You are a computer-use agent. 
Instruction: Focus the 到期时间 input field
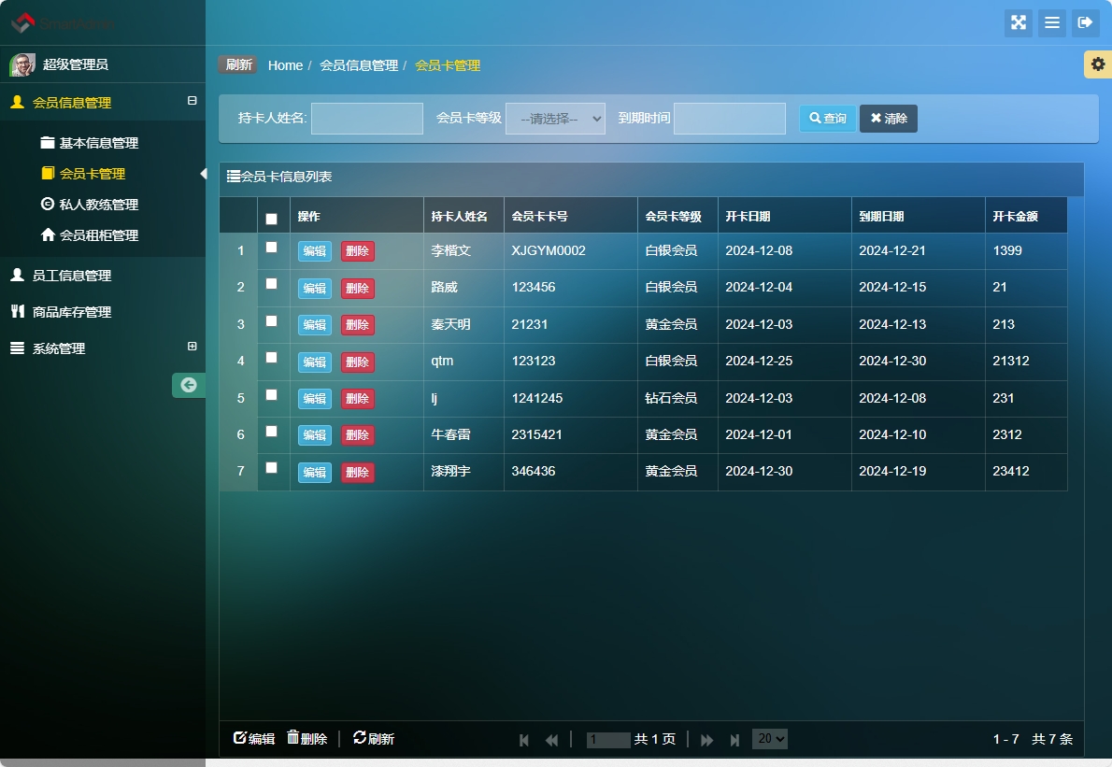(730, 119)
